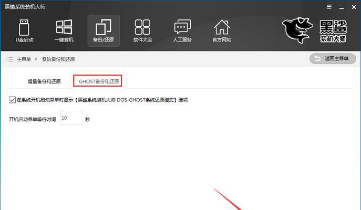Close the 黑鲨系统装机大师 window
The width and height of the screenshot is (361, 210).
(x=354, y=7)
